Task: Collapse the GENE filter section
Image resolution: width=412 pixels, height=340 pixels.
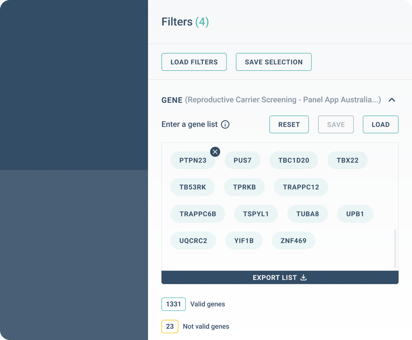Action: (x=392, y=100)
